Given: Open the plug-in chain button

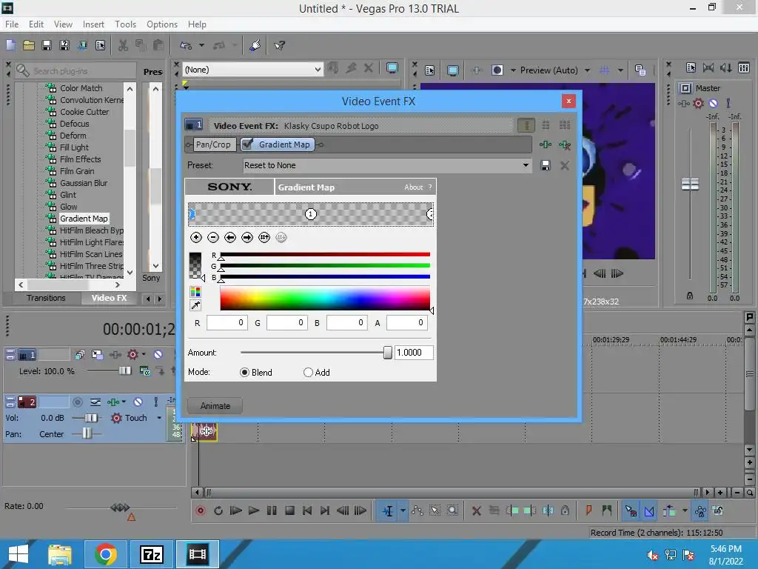Looking at the screenshot, I should [x=546, y=144].
